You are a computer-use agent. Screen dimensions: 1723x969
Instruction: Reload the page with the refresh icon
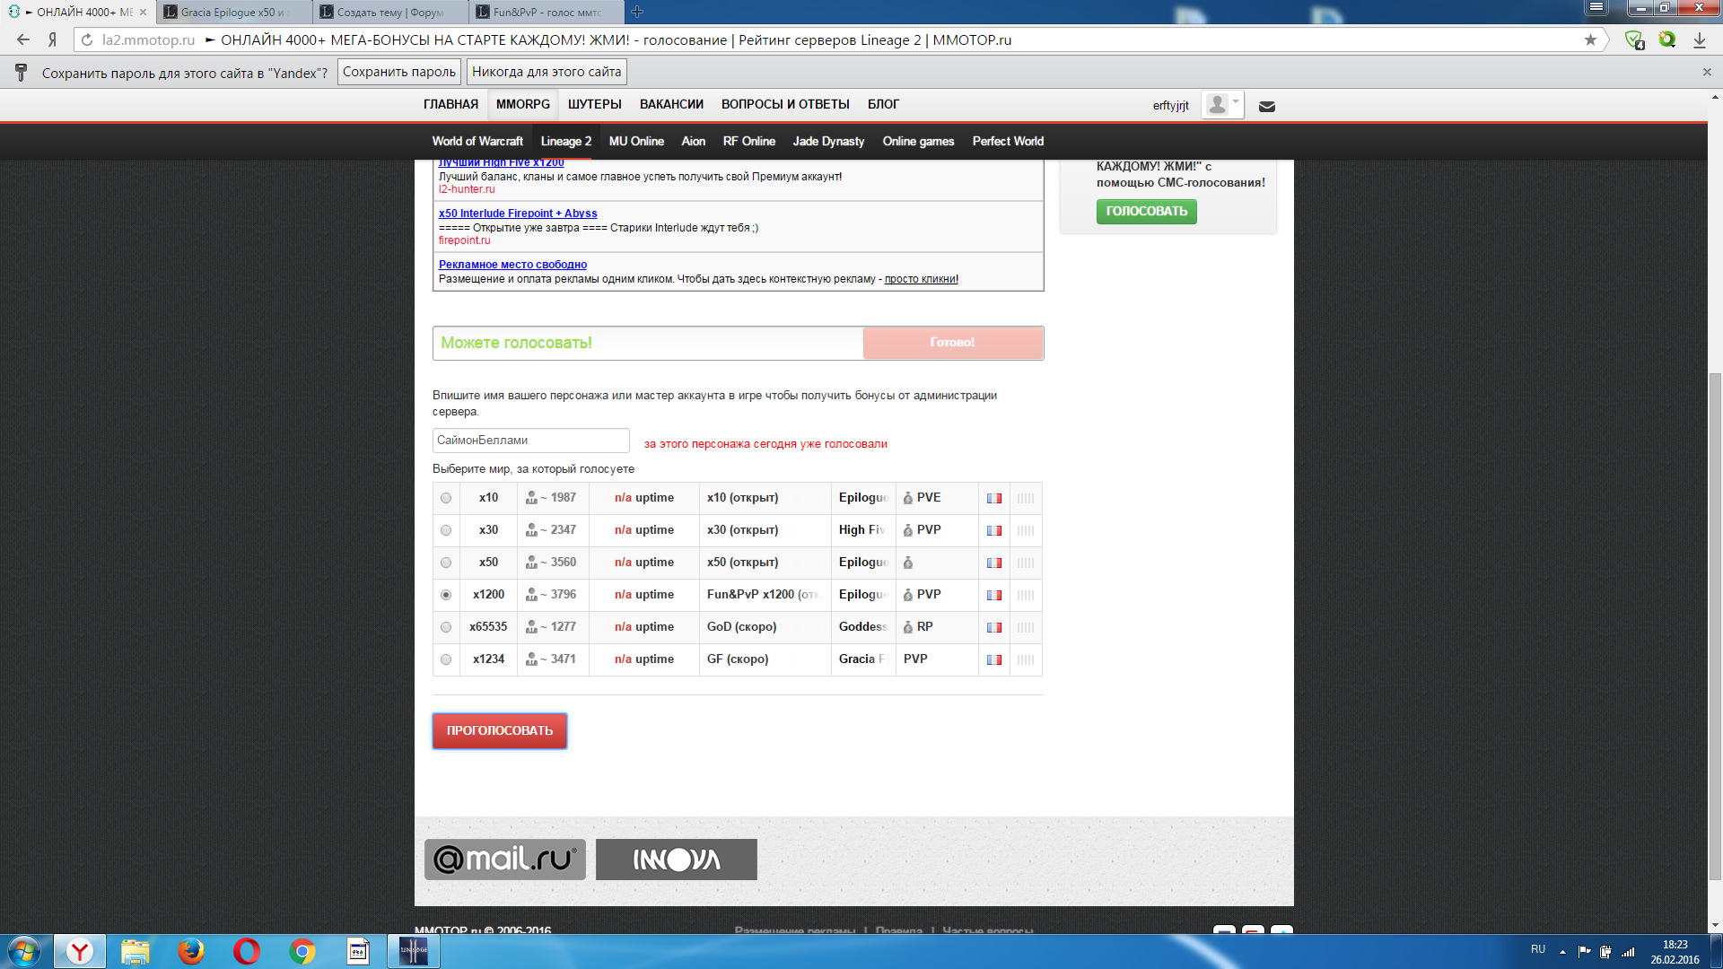click(87, 39)
